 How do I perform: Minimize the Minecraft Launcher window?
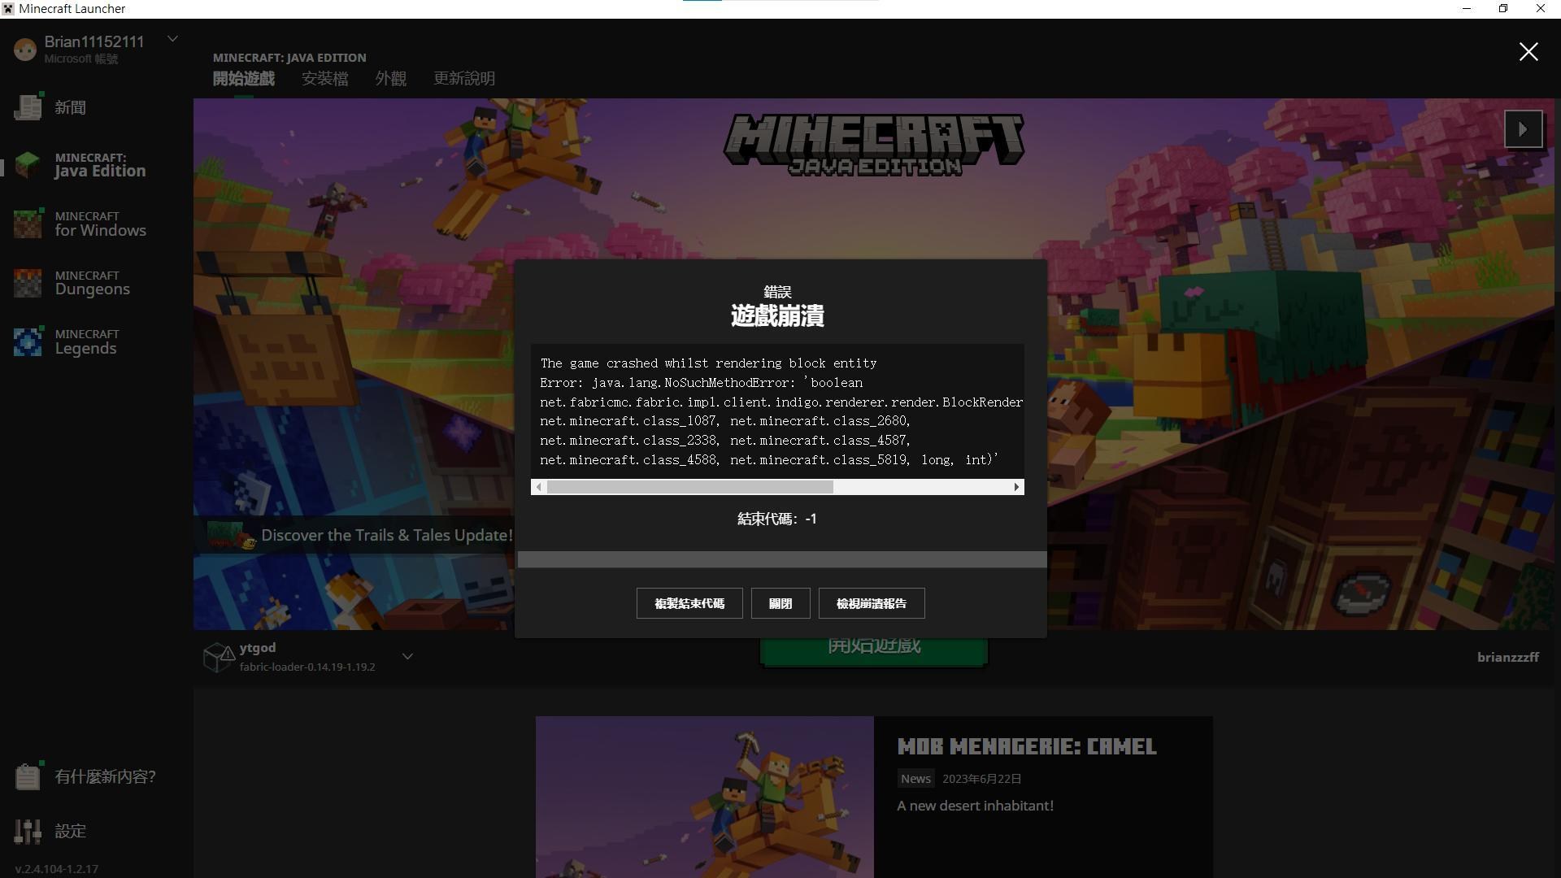1467,9
